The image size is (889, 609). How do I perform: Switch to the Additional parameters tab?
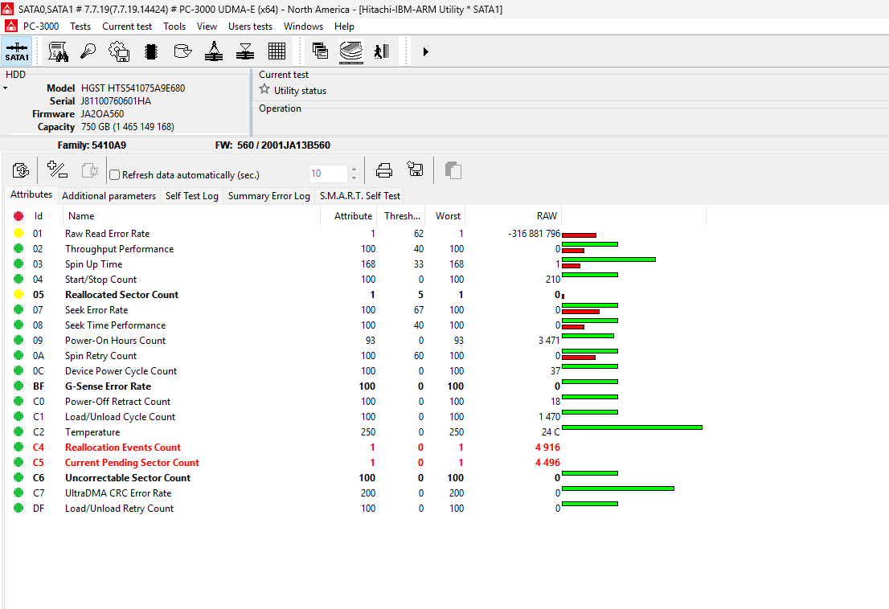pos(109,196)
